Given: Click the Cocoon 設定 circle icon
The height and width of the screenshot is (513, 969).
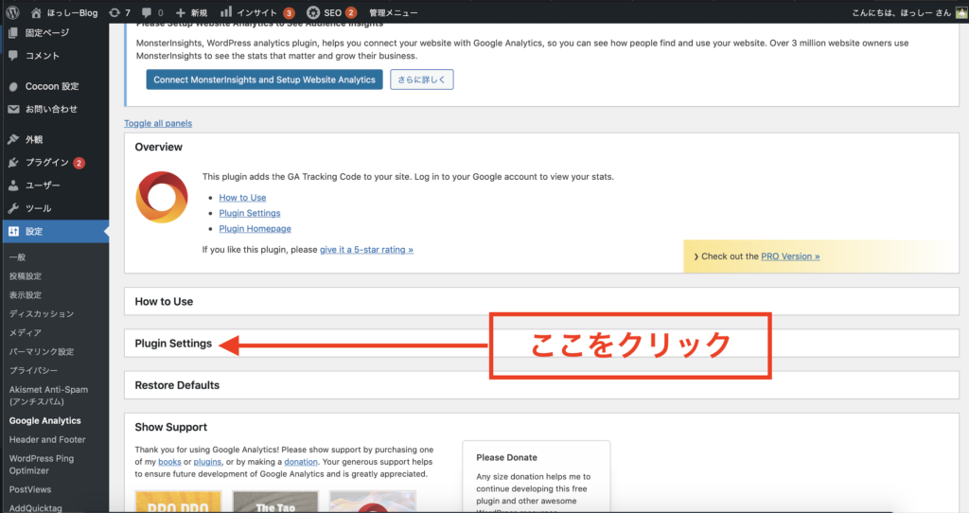Looking at the screenshot, I should pos(13,86).
